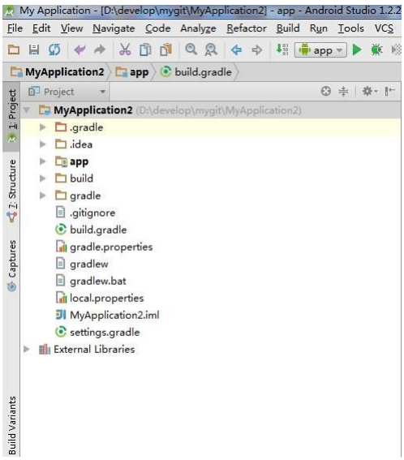Click the Undo arrow icon
The width and height of the screenshot is (404, 460).
pyautogui.click(x=80, y=49)
